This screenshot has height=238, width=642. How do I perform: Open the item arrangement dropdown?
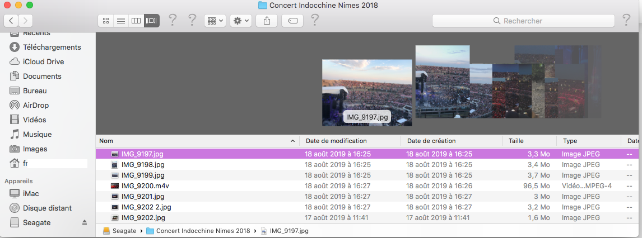pos(215,21)
